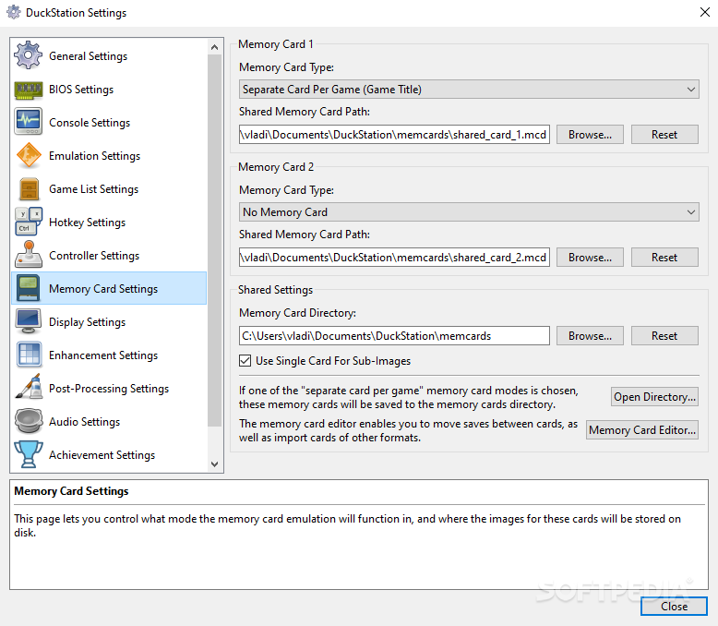This screenshot has width=718, height=626.
Task: Open BIOS Settings page
Action: 109,90
